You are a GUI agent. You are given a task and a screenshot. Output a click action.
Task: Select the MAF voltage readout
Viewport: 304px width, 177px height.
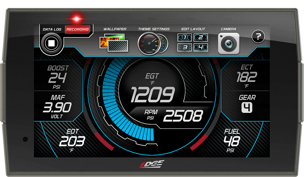pos(57,106)
